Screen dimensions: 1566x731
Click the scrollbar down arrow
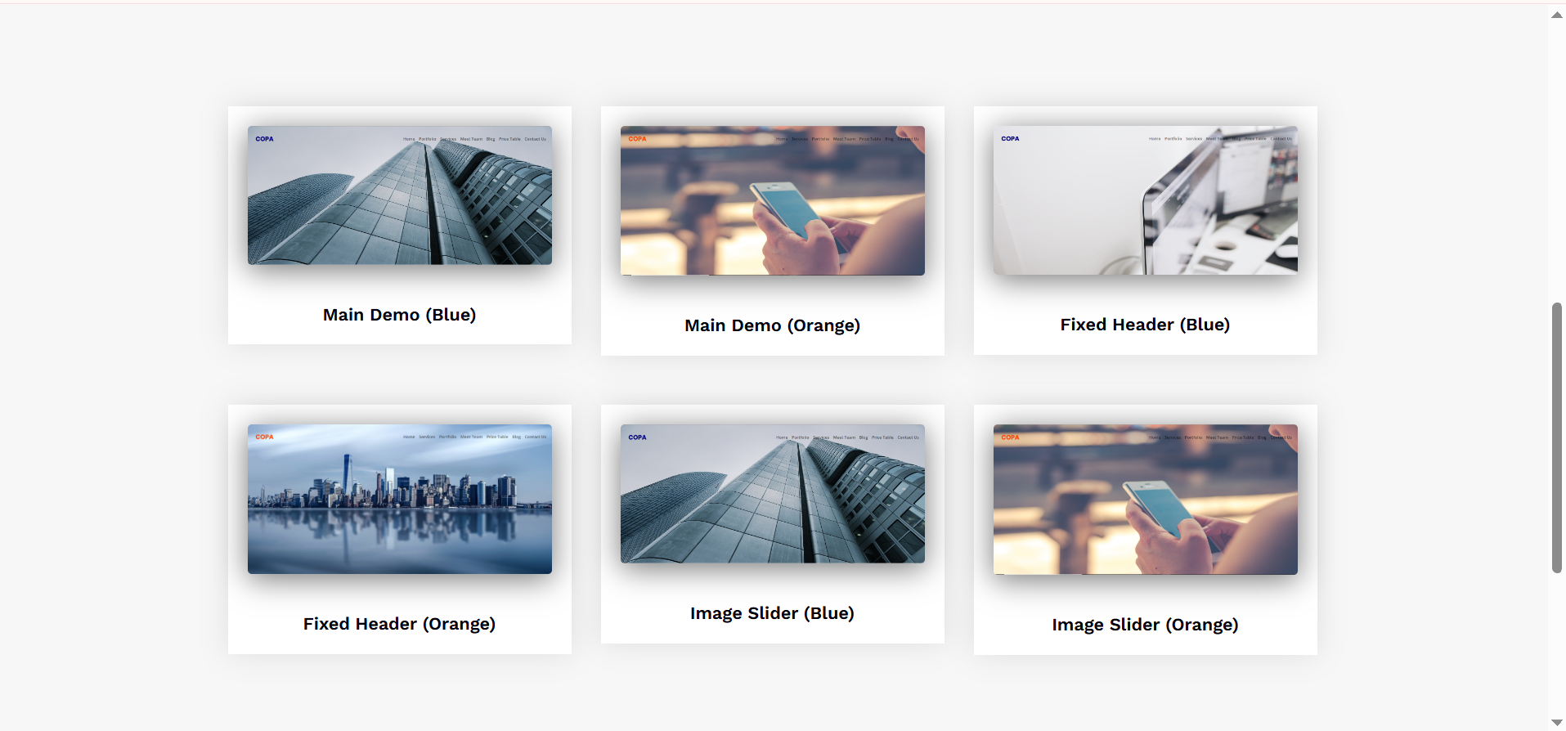1557,722
